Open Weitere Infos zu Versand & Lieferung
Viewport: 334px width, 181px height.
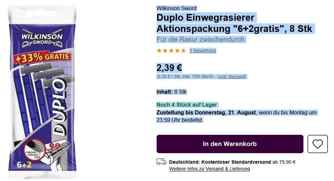coord(209,169)
